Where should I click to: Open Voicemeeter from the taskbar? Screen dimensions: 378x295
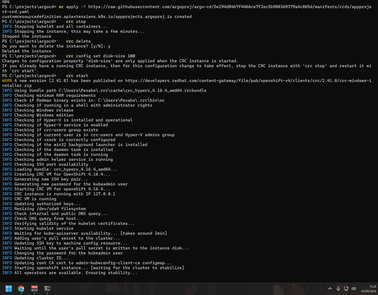pyautogui.click(x=34, y=288)
